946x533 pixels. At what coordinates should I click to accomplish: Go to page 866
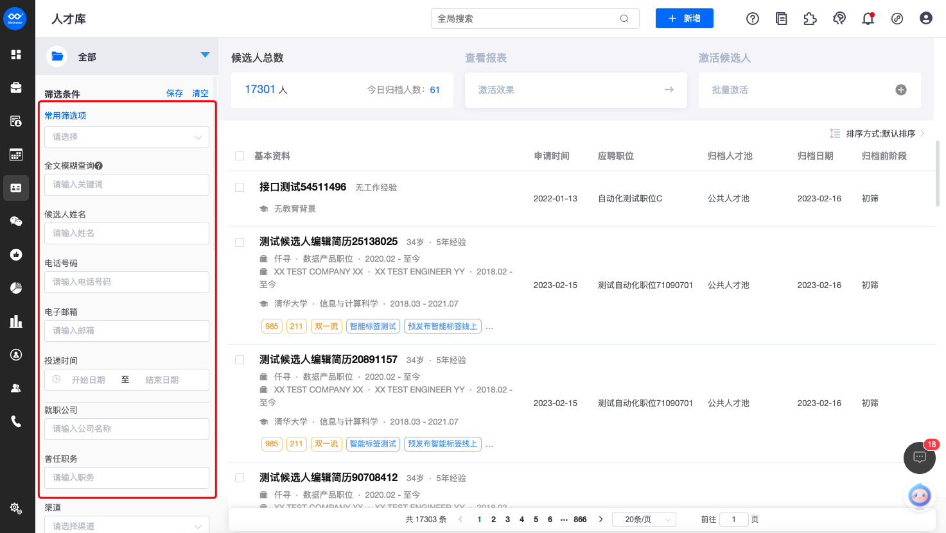580,520
